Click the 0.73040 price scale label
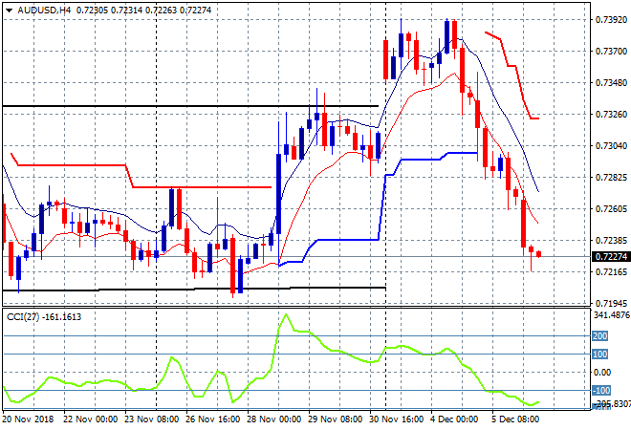The width and height of the screenshot is (631, 430). pos(611,145)
